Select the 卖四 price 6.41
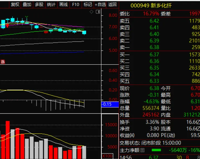This screenshot has width=200, height=159. tap(154, 28)
